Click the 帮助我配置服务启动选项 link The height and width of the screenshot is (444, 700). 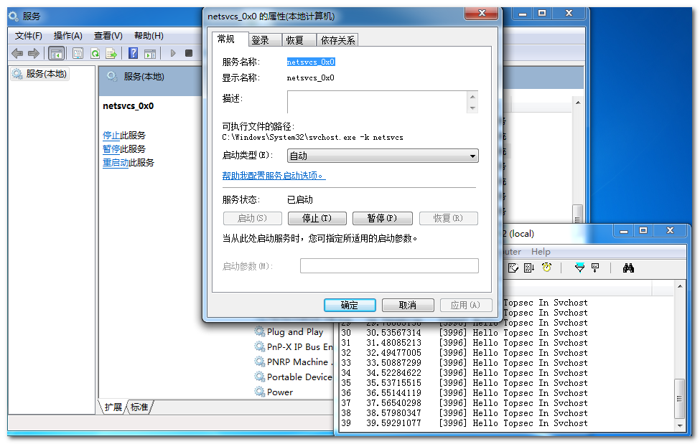(274, 175)
